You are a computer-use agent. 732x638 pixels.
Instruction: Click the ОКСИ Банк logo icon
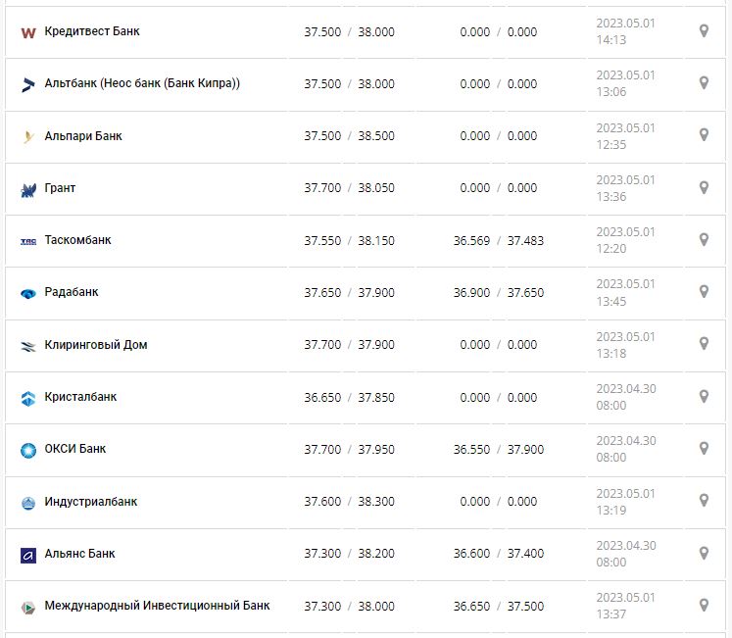click(27, 450)
